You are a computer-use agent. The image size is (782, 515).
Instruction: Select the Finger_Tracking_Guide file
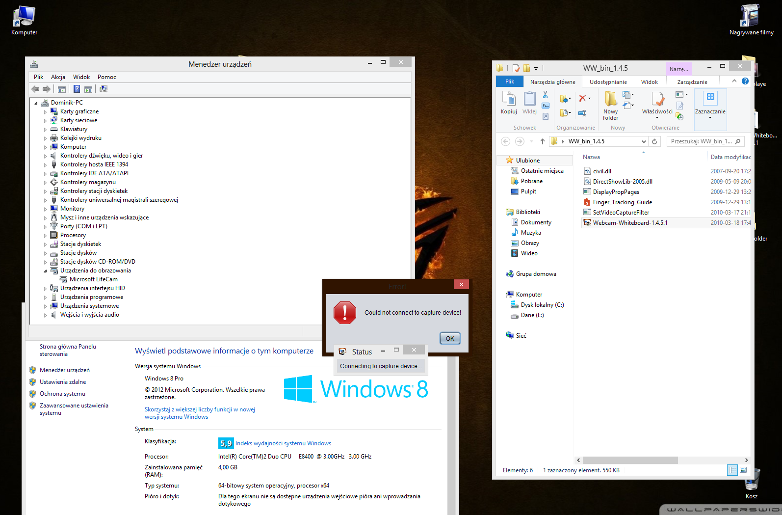(622, 202)
